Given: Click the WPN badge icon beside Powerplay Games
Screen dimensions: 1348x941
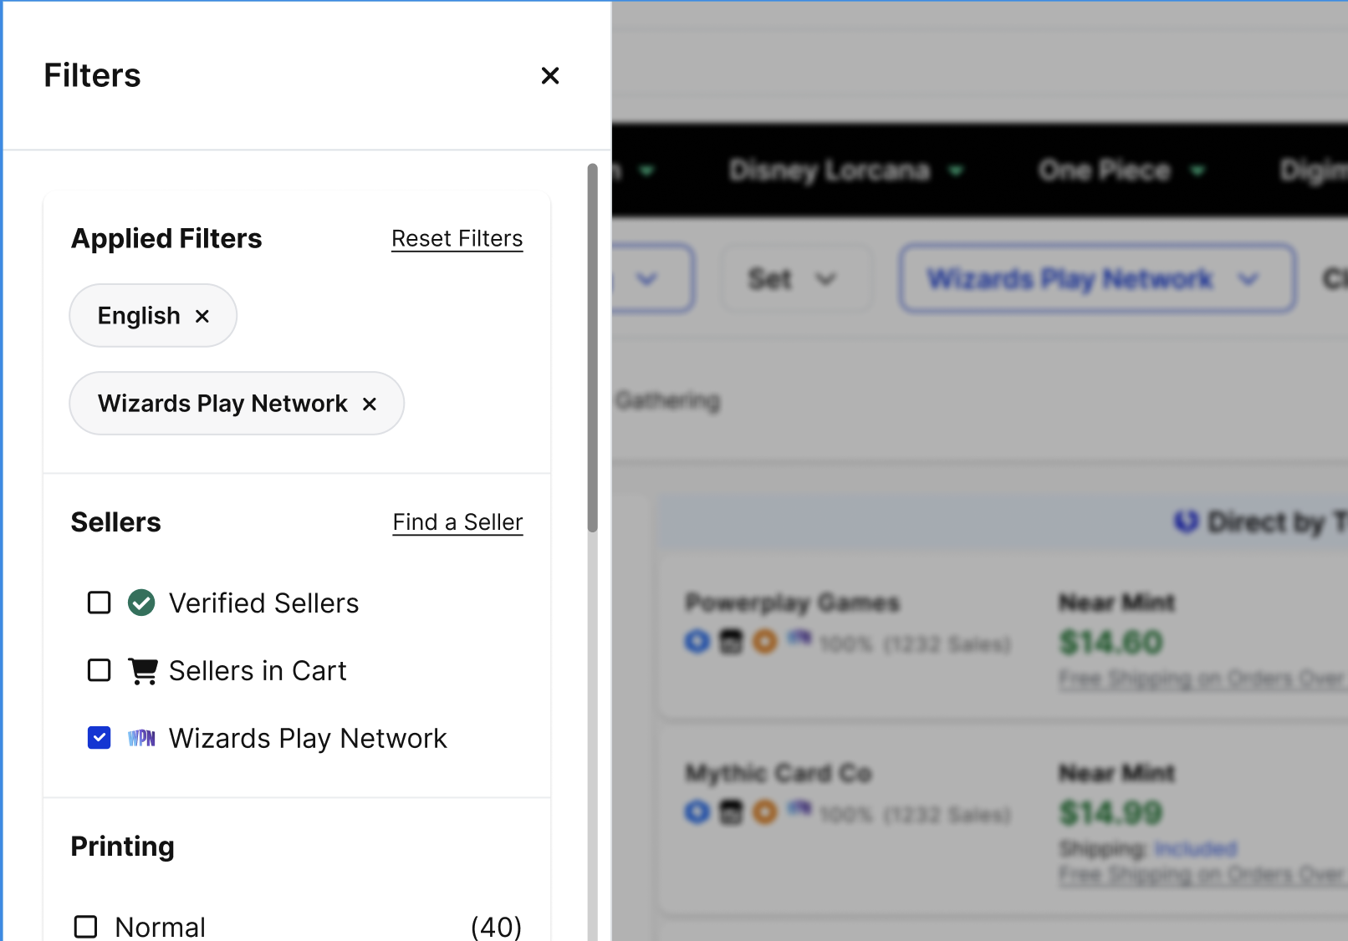Looking at the screenshot, I should point(799,639).
